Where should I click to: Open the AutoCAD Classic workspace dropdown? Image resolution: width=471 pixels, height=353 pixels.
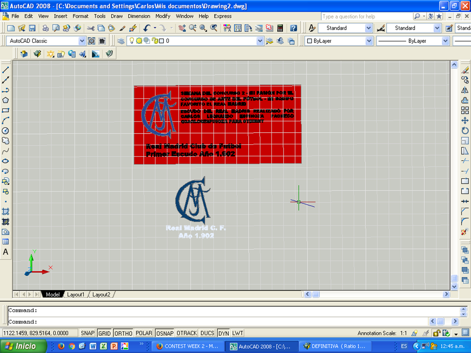click(x=82, y=41)
